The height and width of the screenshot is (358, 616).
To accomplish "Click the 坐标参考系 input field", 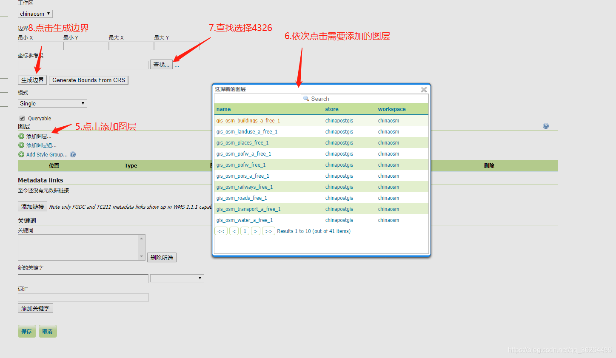I will 83,65.
